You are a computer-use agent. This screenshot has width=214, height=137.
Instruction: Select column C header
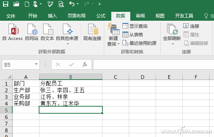pos(115,77)
